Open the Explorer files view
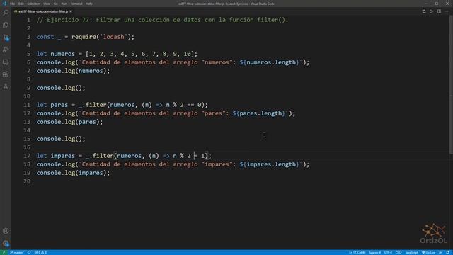Screen dimensions: 453x255 click(x=6, y=25)
